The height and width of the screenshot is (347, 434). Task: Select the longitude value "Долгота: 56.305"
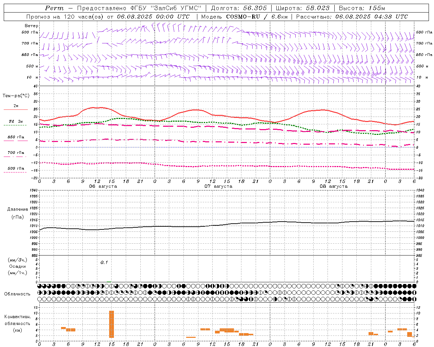tap(239, 8)
